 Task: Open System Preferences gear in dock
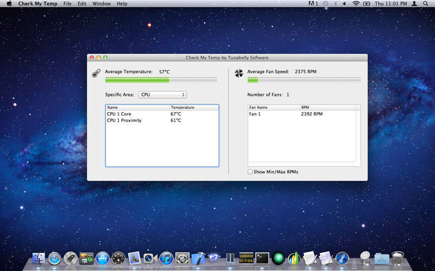click(182, 259)
